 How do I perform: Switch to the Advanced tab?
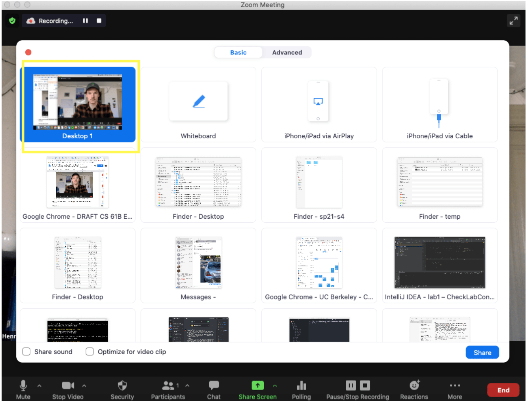pos(287,52)
